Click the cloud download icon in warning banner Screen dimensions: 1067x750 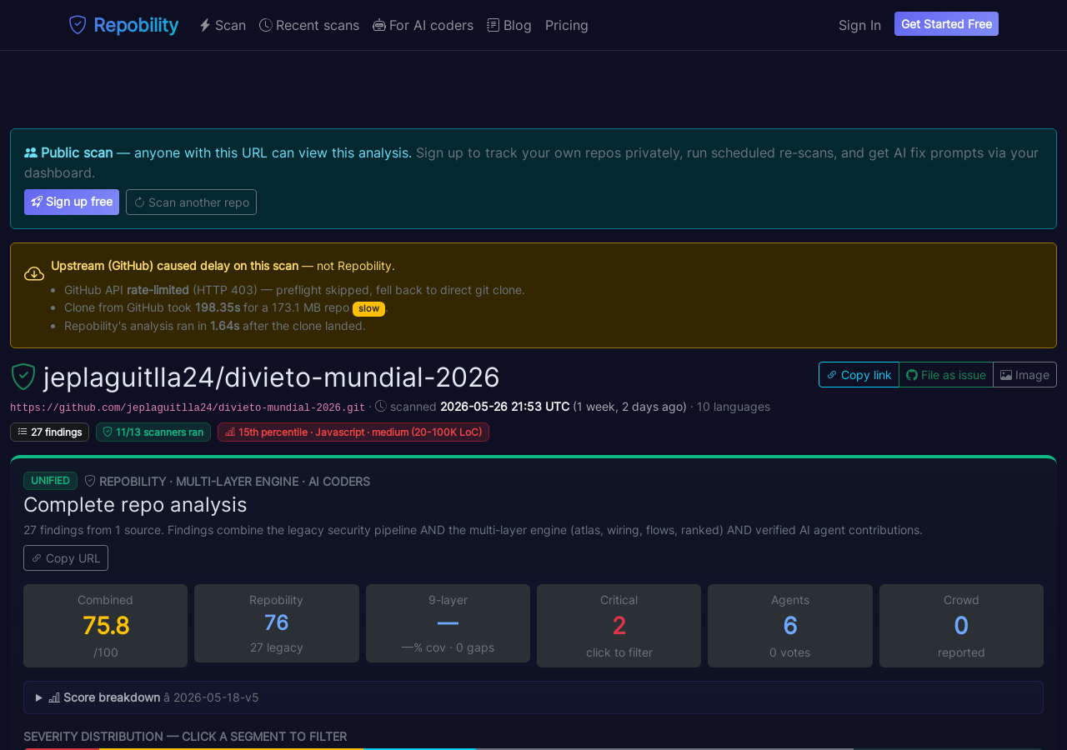coord(34,273)
